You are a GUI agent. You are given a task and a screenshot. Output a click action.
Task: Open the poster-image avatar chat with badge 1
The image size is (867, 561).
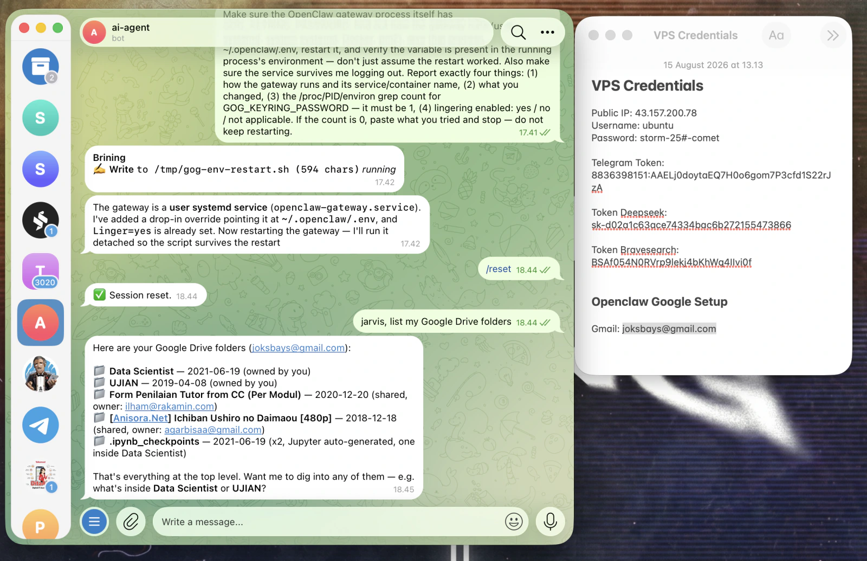tap(40, 476)
